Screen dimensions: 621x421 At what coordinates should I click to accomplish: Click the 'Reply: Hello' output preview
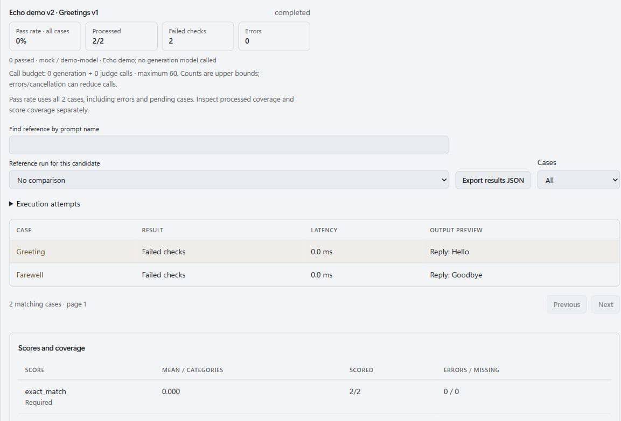[x=449, y=252]
